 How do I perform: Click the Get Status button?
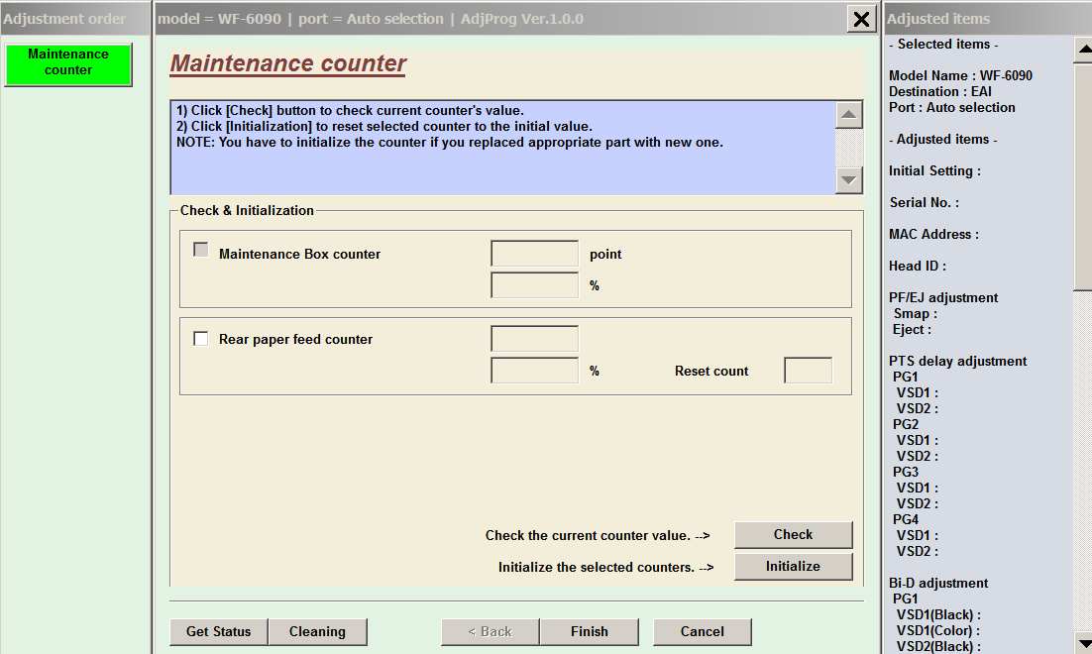tap(218, 632)
